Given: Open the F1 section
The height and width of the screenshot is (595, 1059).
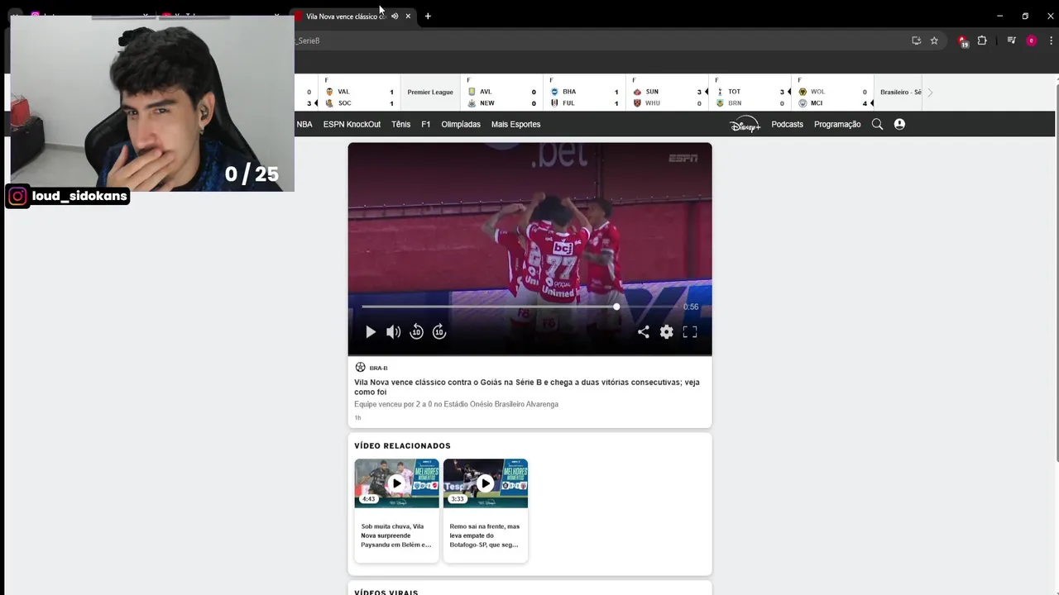Looking at the screenshot, I should 426,124.
